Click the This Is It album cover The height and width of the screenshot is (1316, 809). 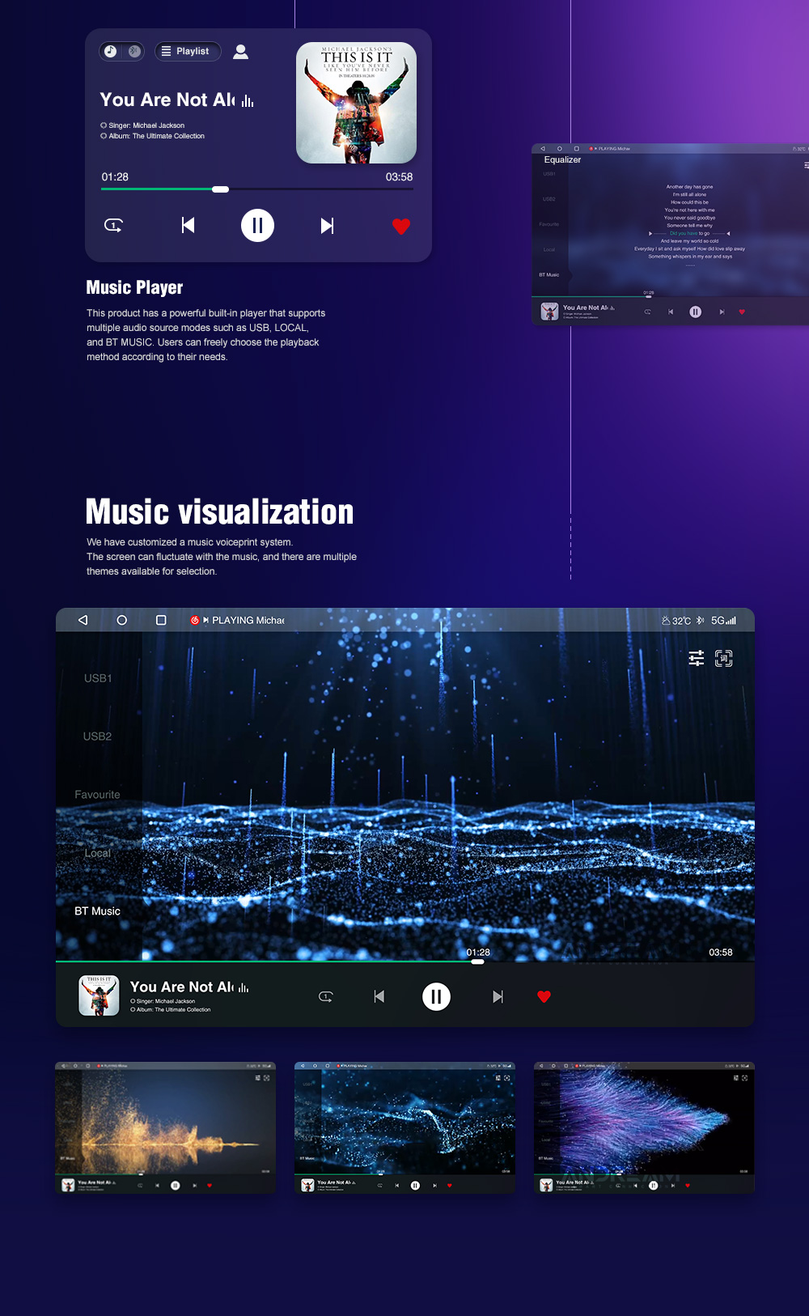pyautogui.click(x=356, y=103)
